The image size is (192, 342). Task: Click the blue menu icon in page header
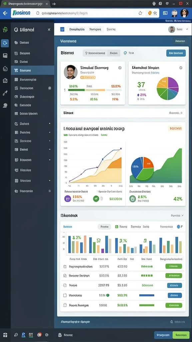point(62,29)
